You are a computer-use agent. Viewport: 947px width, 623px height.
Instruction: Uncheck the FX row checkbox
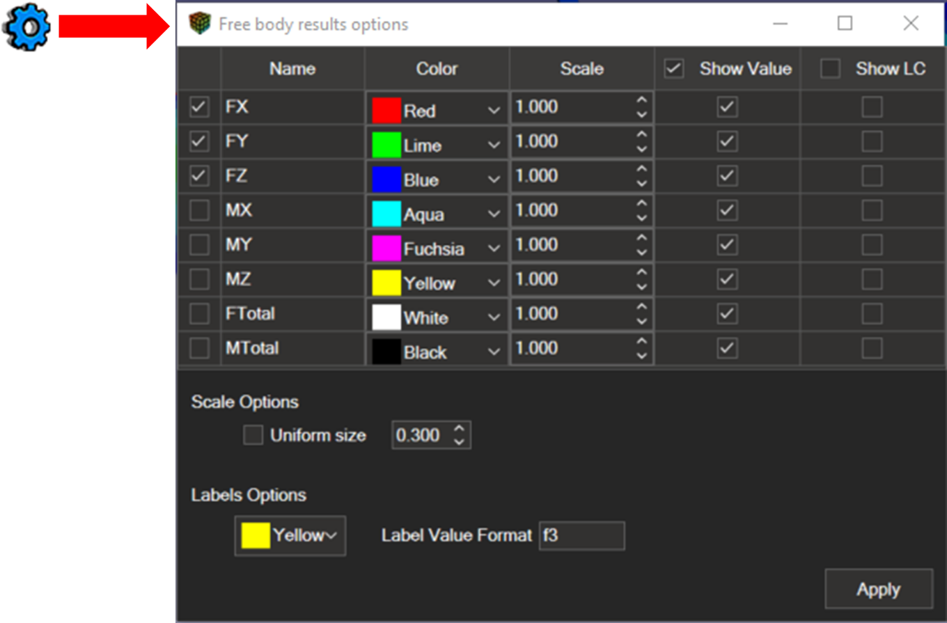[x=199, y=107]
